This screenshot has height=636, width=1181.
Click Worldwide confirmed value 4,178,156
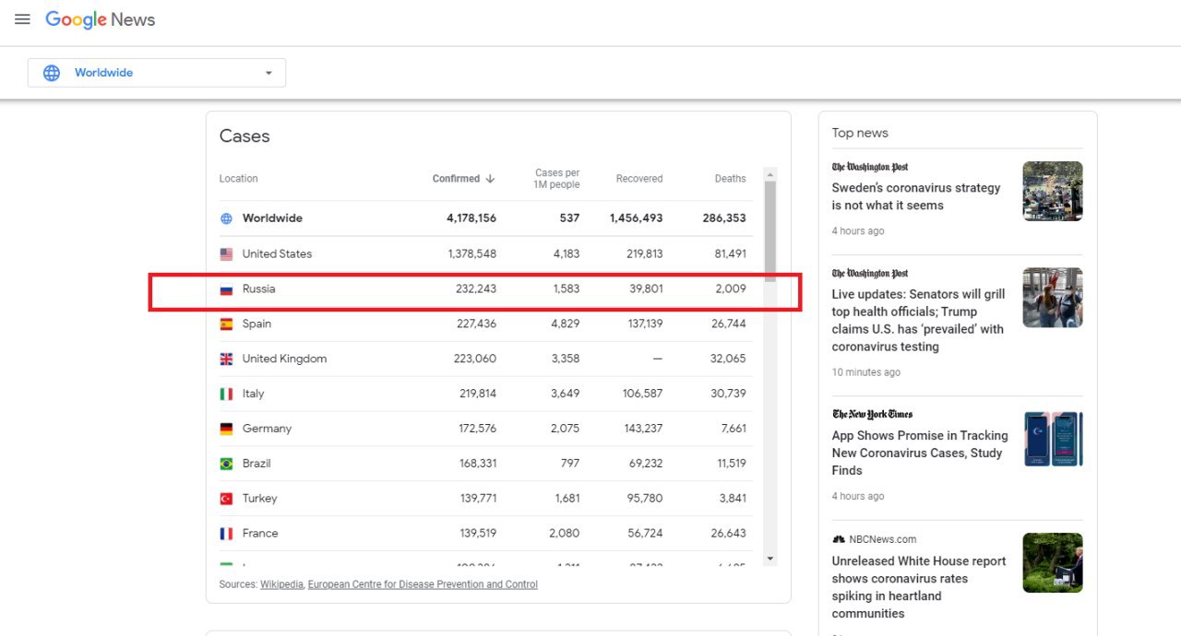471,218
